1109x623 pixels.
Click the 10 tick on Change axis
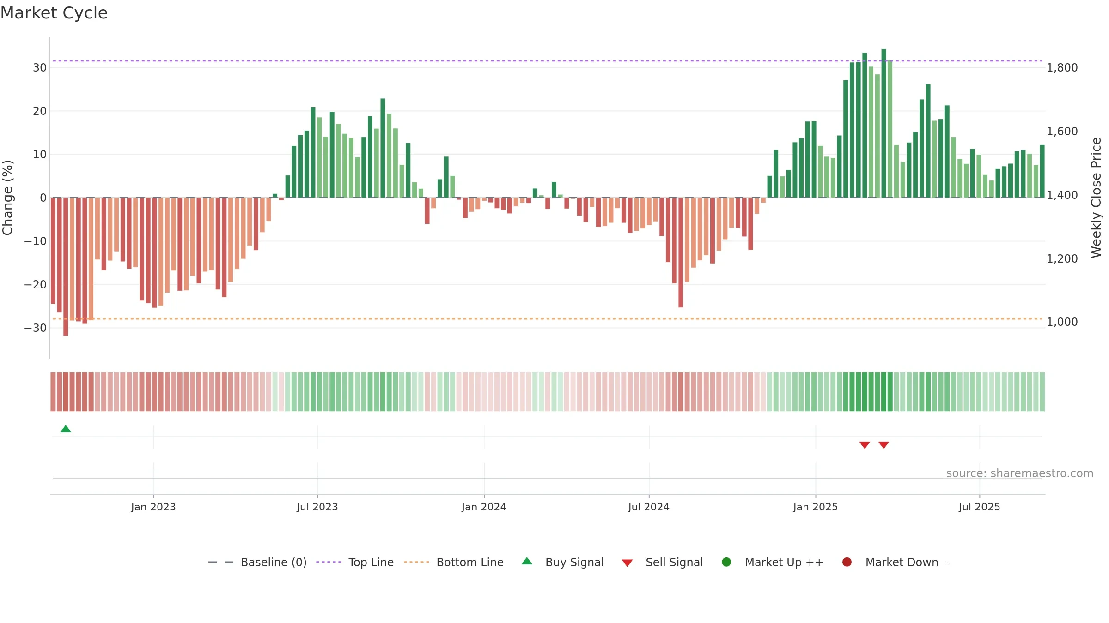click(x=40, y=155)
